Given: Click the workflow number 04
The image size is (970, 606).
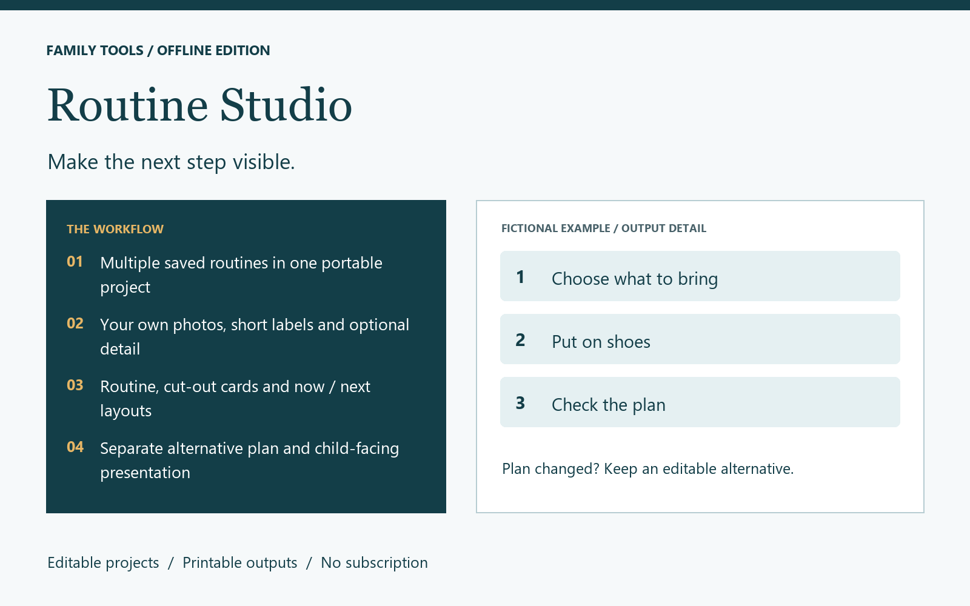Looking at the screenshot, I should click(75, 447).
